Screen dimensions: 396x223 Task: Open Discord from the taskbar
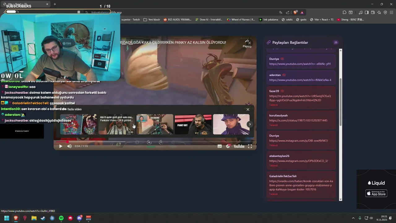[x=80, y=218]
